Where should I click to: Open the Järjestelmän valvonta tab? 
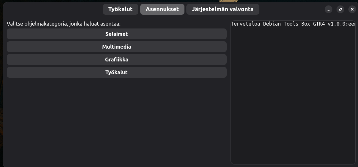[223, 9]
